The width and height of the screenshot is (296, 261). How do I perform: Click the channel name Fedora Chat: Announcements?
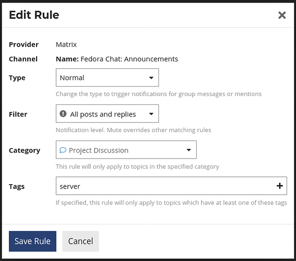pos(129,59)
